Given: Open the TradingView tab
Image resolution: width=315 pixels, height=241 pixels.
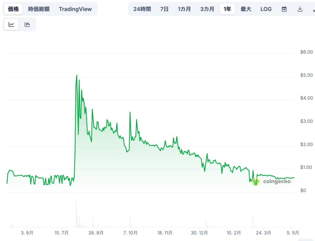Looking at the screenshot, I should 75,9.
